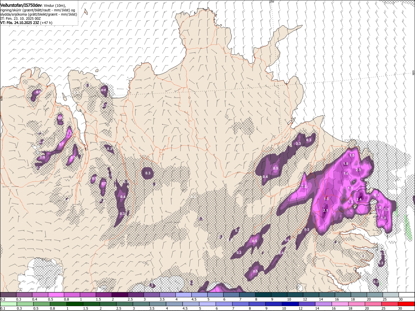This screenshot has width=415, height=311.
Task: Click the IT: Fim. 23. 10. 2025 00Z line
Action: 20,19
